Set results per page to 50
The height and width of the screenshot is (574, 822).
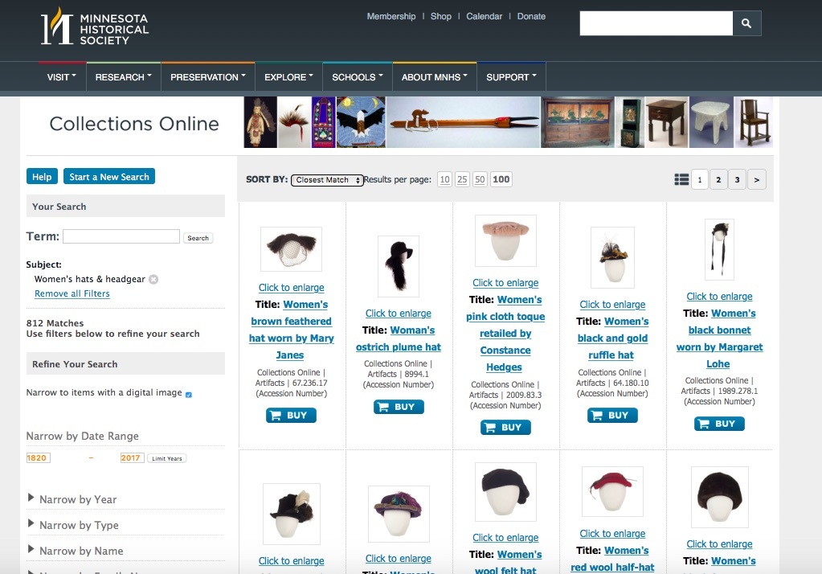tap(480, 179)
